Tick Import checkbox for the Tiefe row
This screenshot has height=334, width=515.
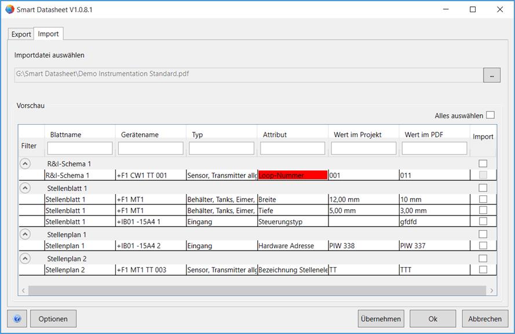[x=483, y=210]
